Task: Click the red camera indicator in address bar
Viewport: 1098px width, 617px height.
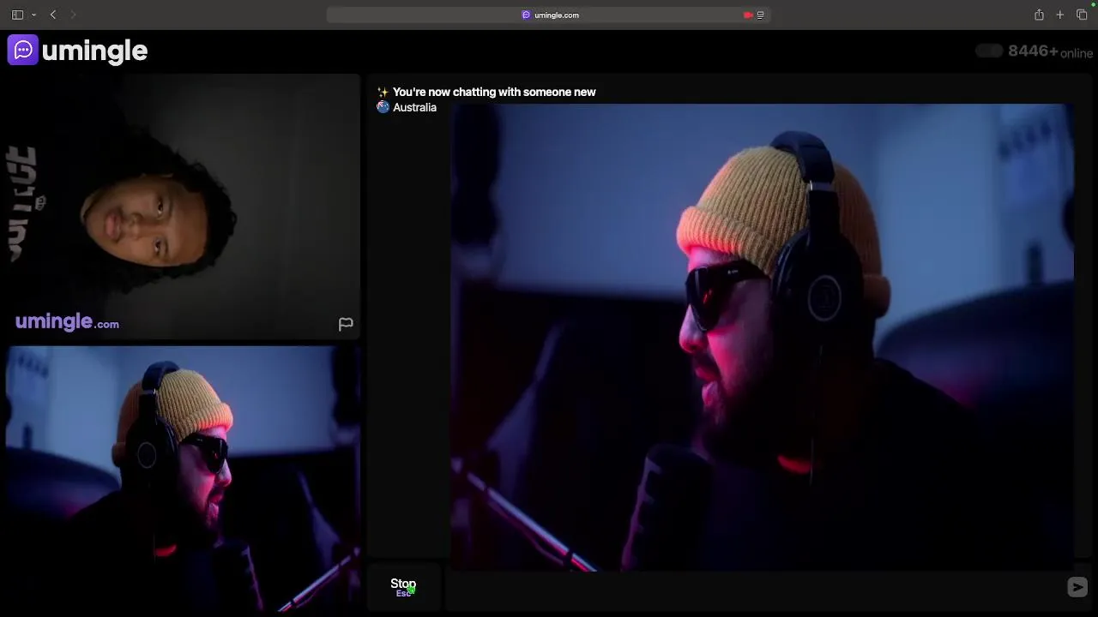Action: [x=748, y=15]
